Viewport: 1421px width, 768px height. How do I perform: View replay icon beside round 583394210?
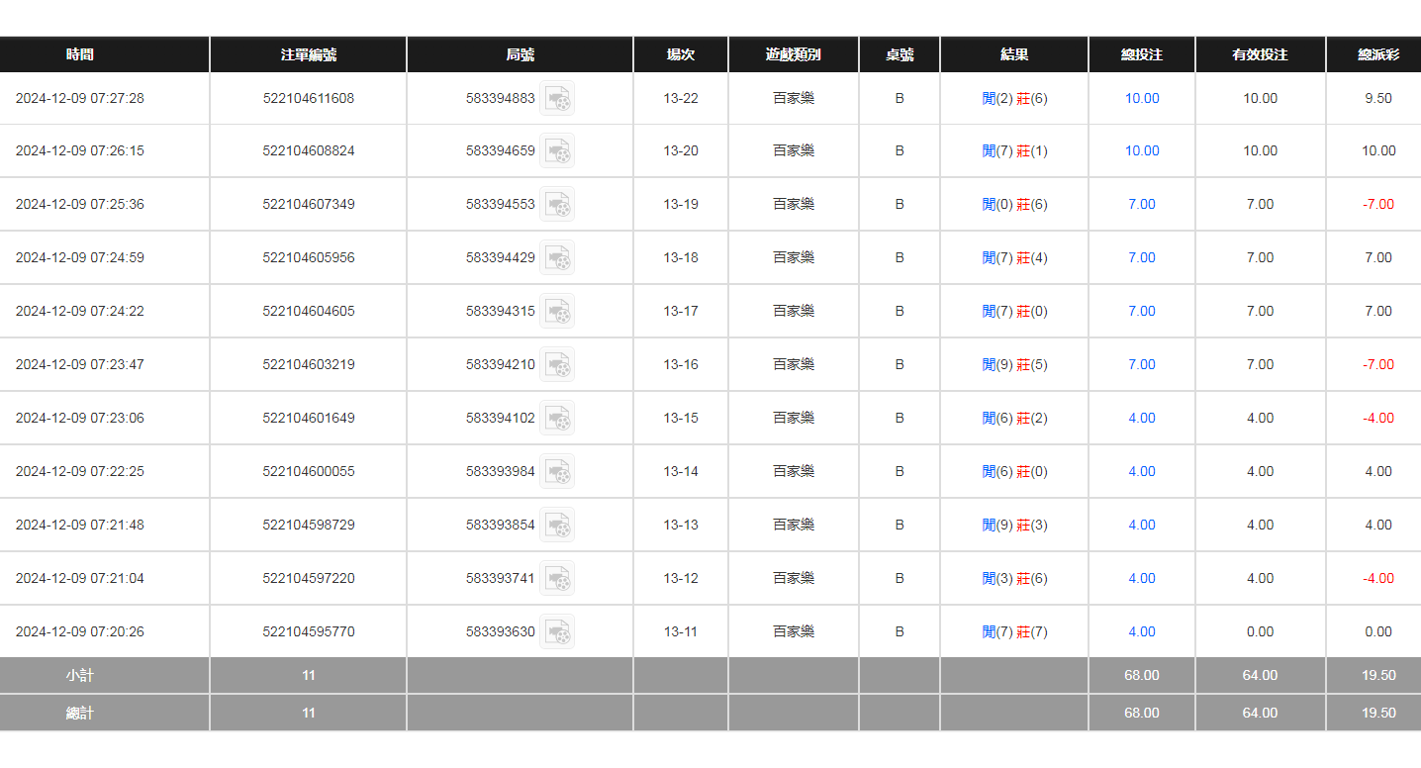[557, 365]
